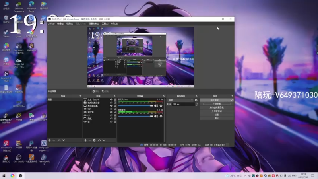318x179 pixels.
Task: Enable 工作室模式 studio mode
Action: (217, 111)
